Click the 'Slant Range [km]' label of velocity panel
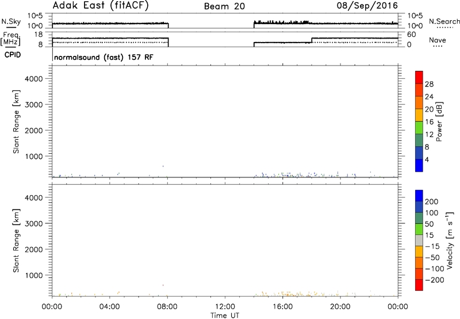 (16, 241)
